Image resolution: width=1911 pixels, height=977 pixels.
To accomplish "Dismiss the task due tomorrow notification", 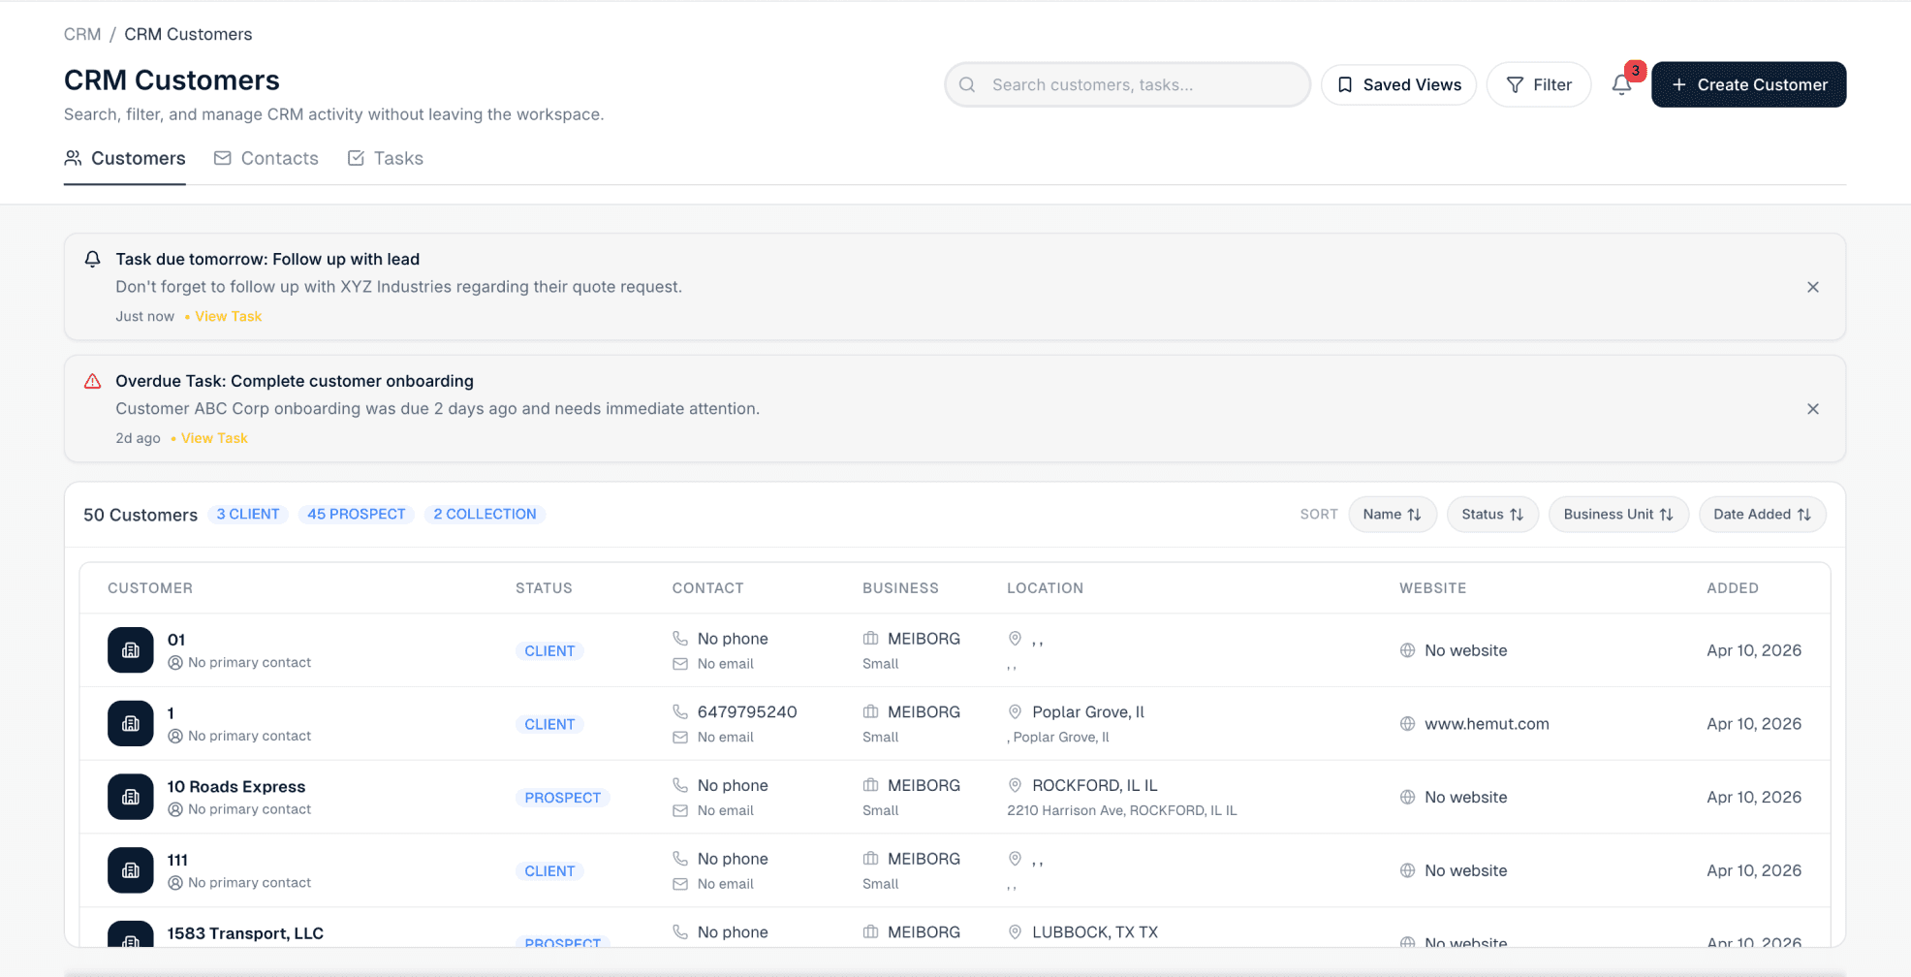I will click(x=1812, y=287).
